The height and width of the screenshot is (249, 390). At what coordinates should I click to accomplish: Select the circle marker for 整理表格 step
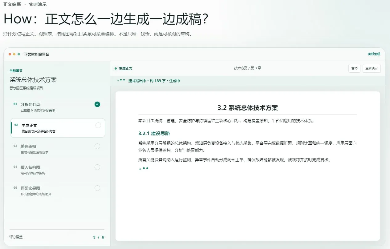coord(97,146)
